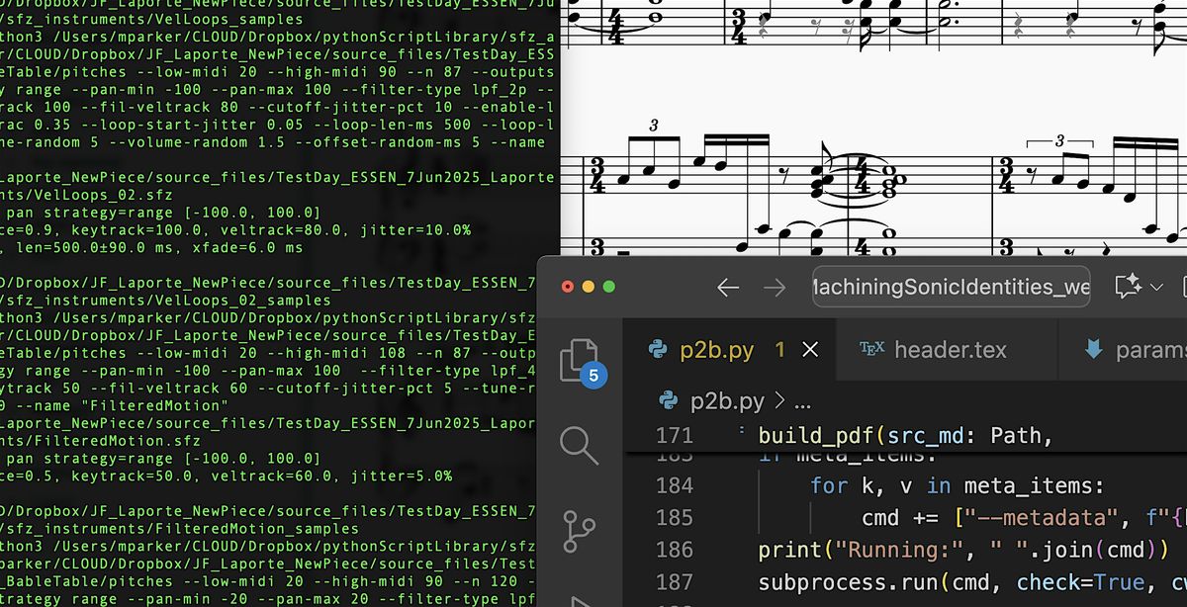This screenshot has height=607, width=1187.
Task: Click the green zoom window button
Action: [x=609, y=287]
